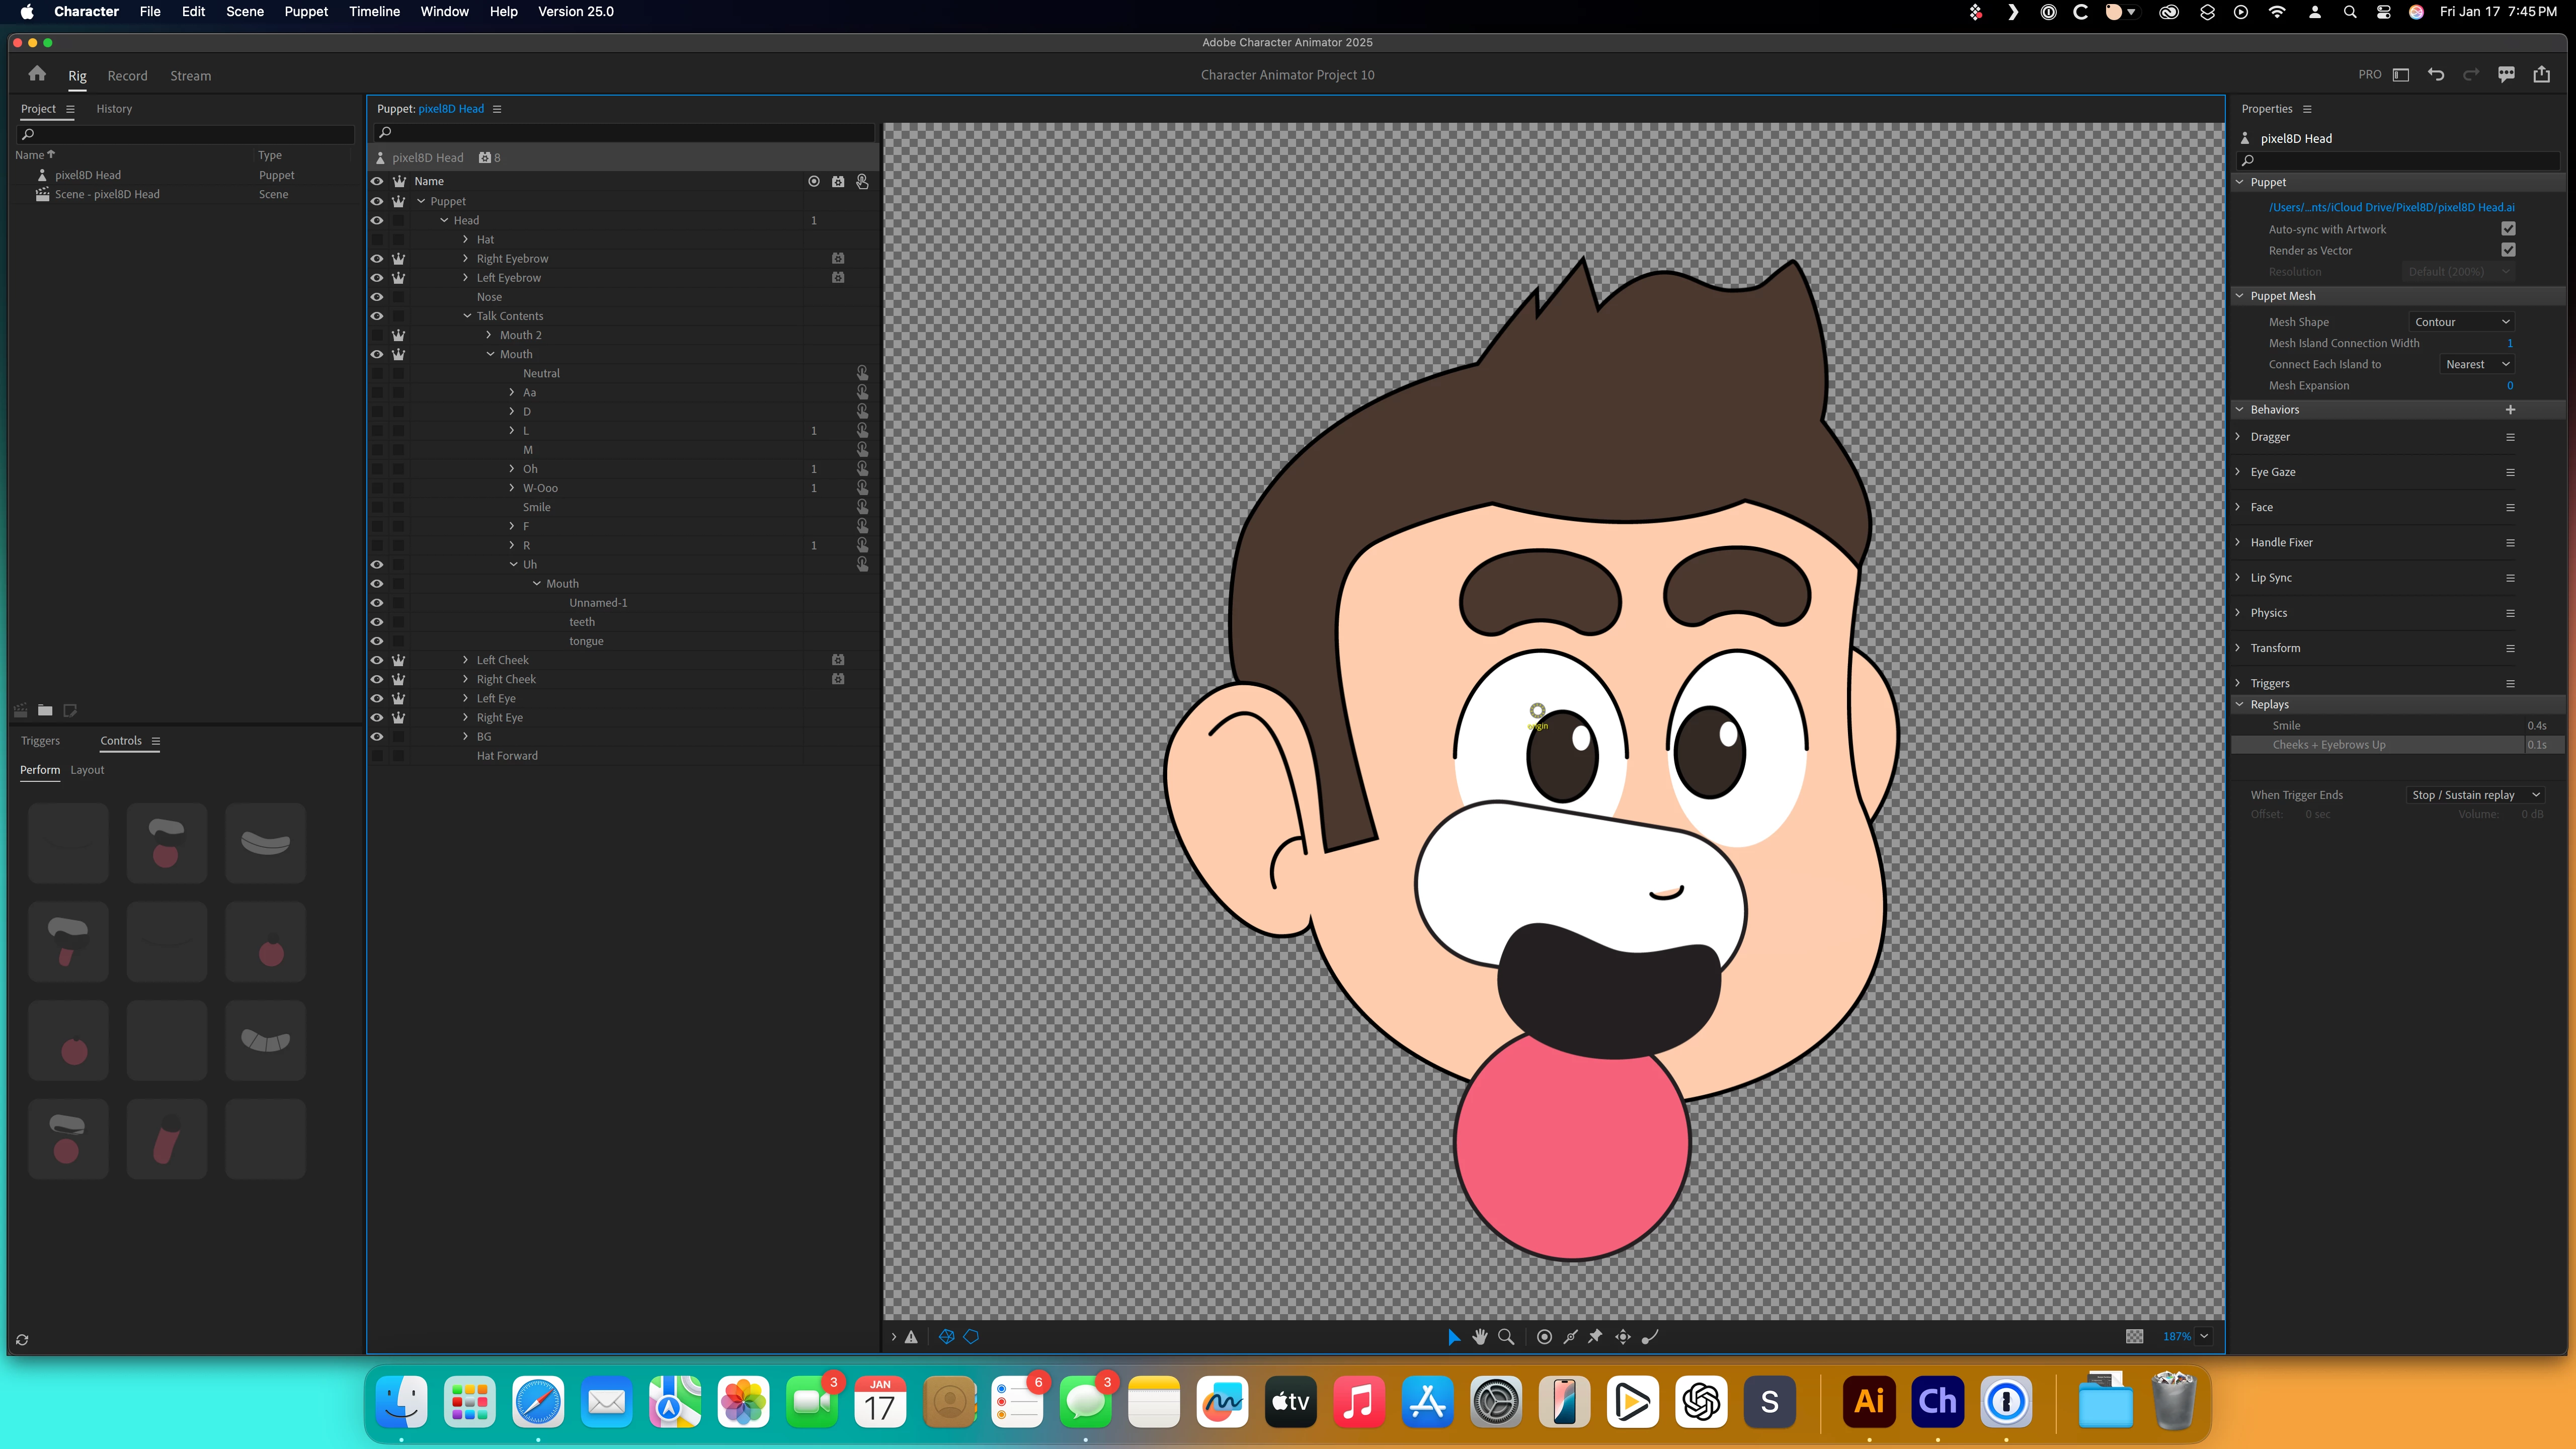Open Adobe Illustrator from dock
The width and height of the screenshot is (2576, 1449).
click(x=1869, y=1401)
